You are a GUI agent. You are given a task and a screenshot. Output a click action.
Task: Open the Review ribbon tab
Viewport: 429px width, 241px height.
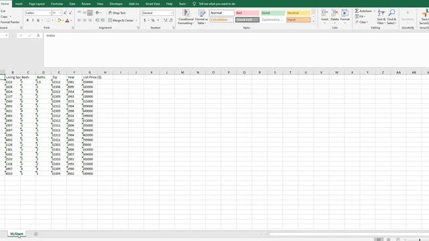pyautogui.click(x=86, y=4)
